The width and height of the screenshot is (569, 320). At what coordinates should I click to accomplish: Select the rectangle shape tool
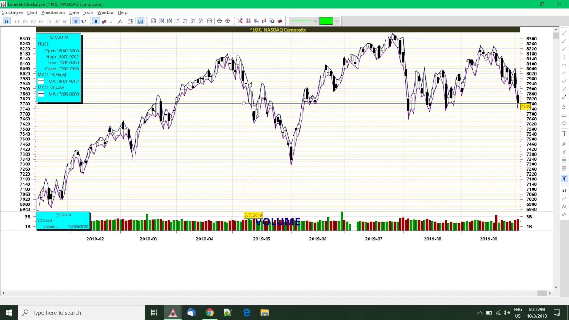[x=564, y=115]
